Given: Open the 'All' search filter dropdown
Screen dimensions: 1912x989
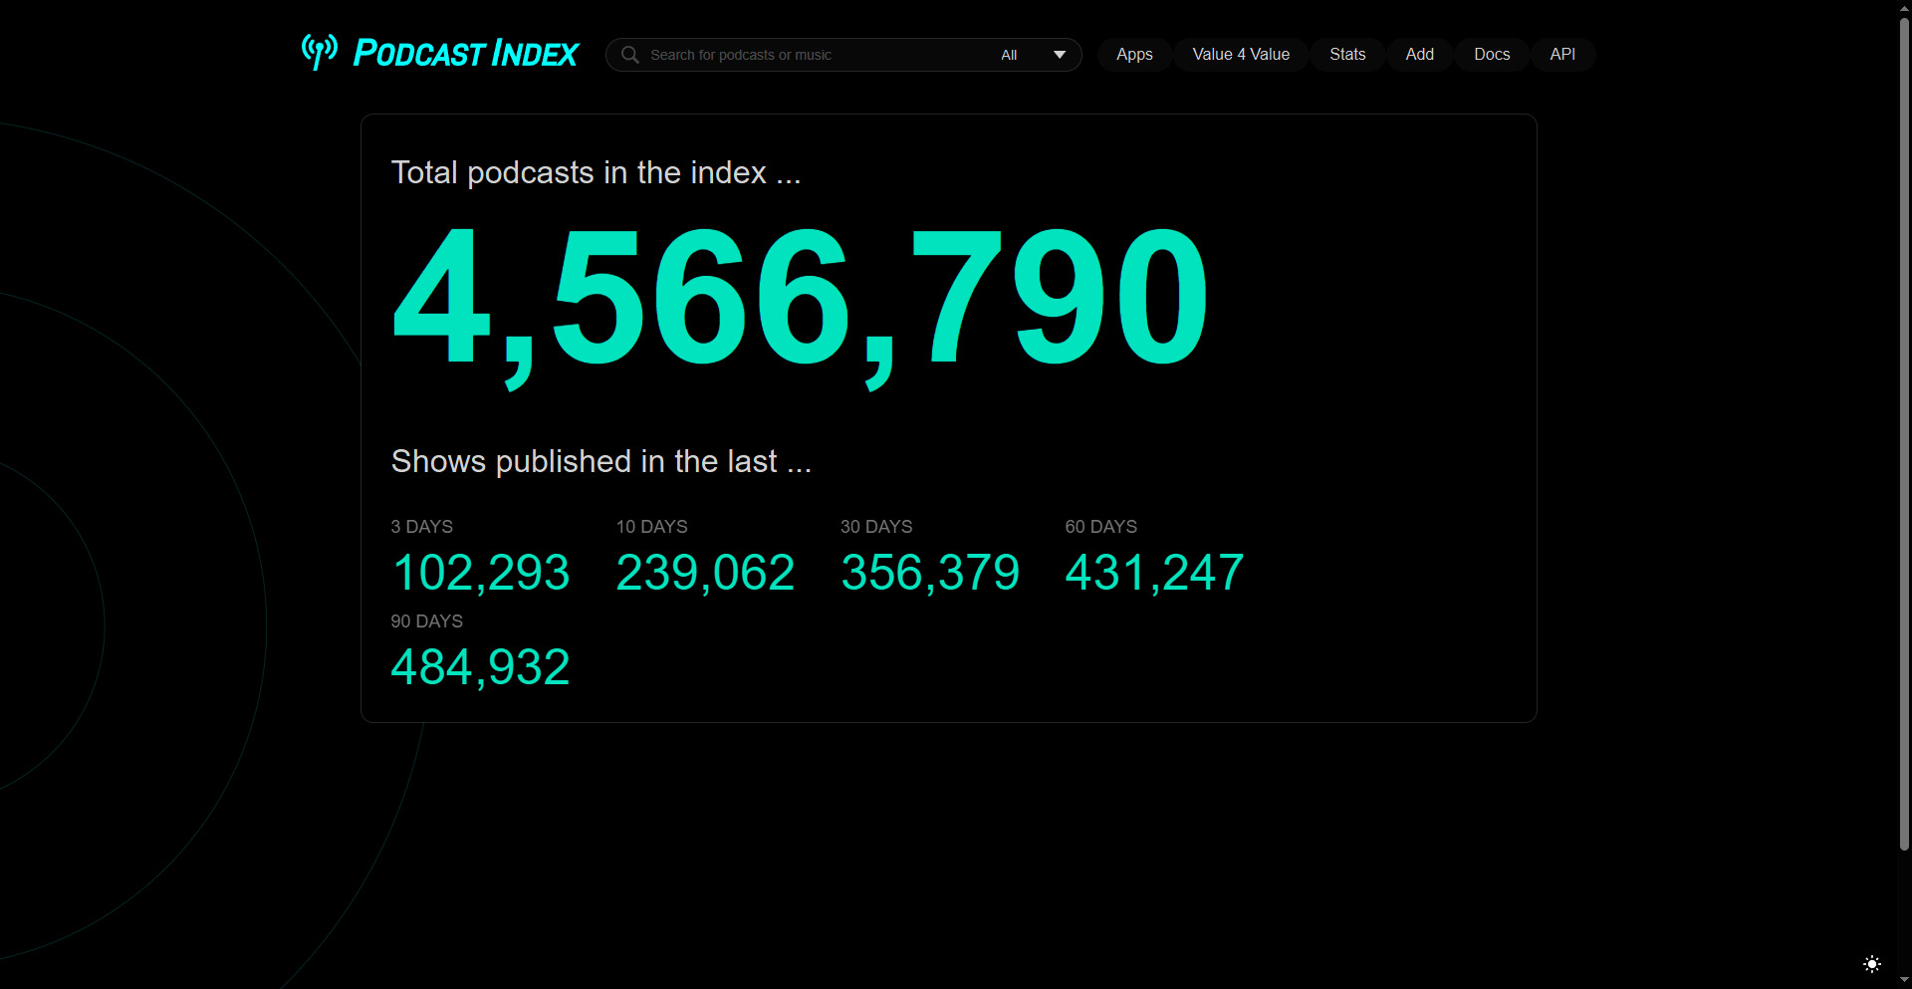Looking at the screenshot, I should pyautogui.click(x=1010, y=55).
